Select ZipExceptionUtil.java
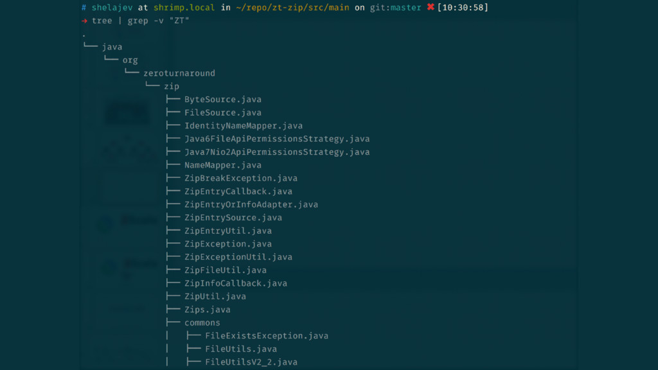The height and width of the screenshot is (370, 658). point(238,257)
